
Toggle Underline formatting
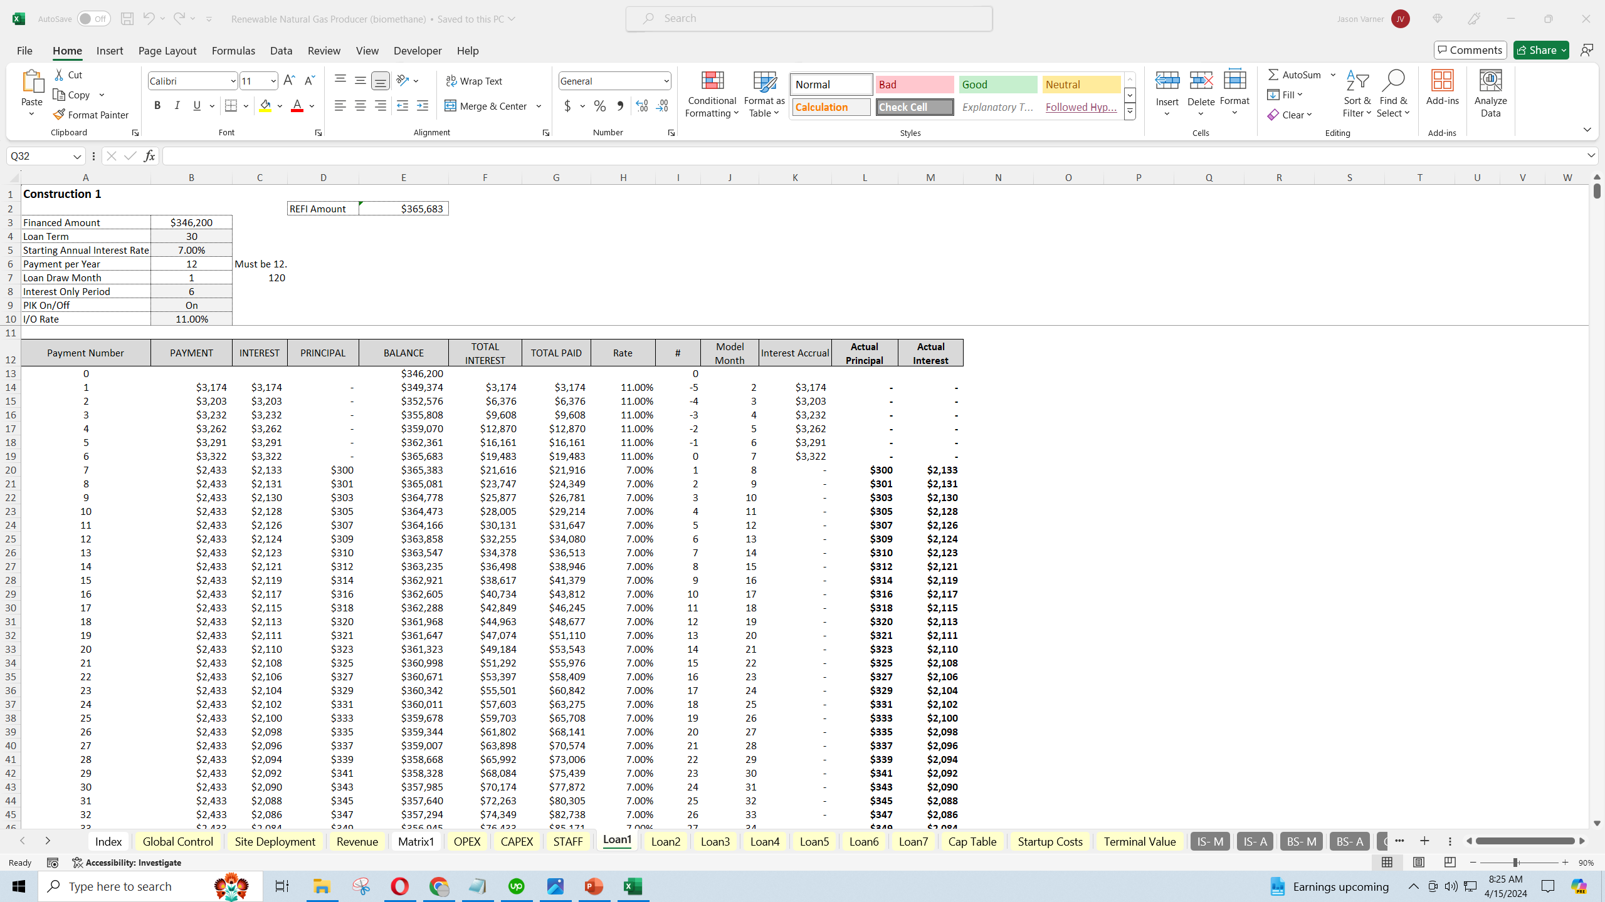[x=197, y=106]
